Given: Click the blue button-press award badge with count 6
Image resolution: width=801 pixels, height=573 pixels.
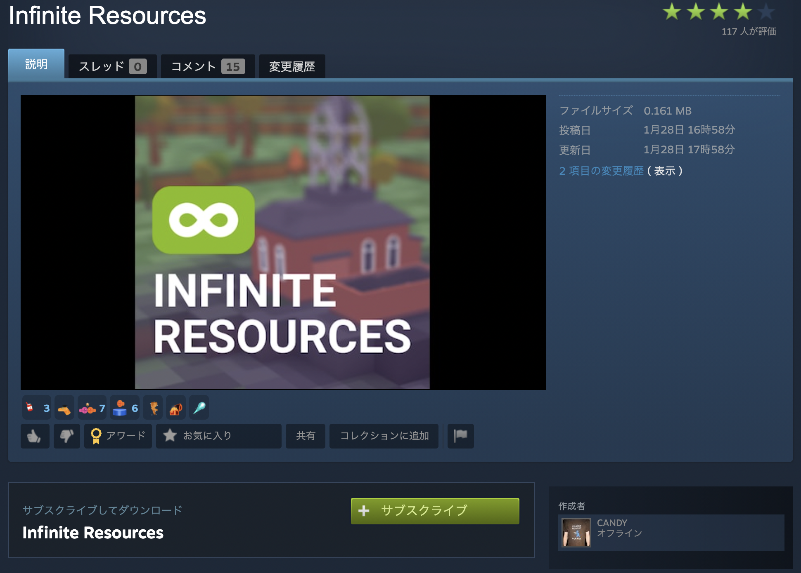Looking at the screenshot, I should 125,408.
